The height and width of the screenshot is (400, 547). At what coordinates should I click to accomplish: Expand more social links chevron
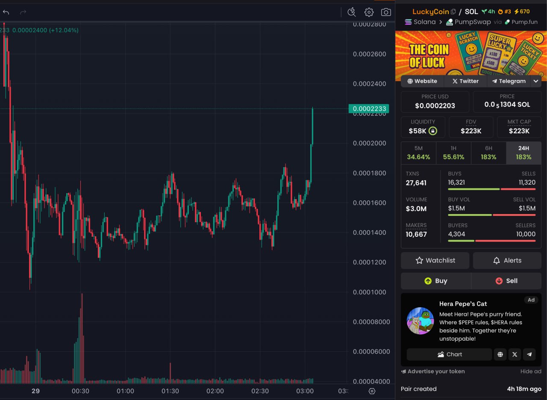pyautogui.click(x=536, y=81)
